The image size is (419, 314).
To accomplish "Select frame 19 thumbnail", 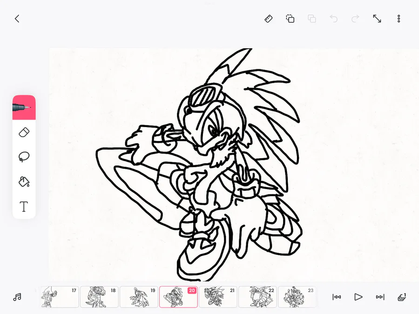I will click(139, 297).
